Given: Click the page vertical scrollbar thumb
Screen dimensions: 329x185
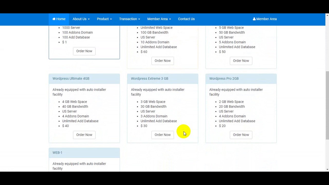Looking at the screenshot, I should 327,105.
